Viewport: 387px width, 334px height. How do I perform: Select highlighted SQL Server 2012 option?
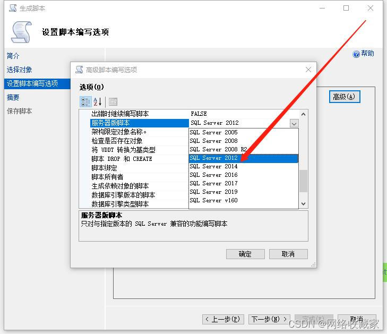point(243,158)
